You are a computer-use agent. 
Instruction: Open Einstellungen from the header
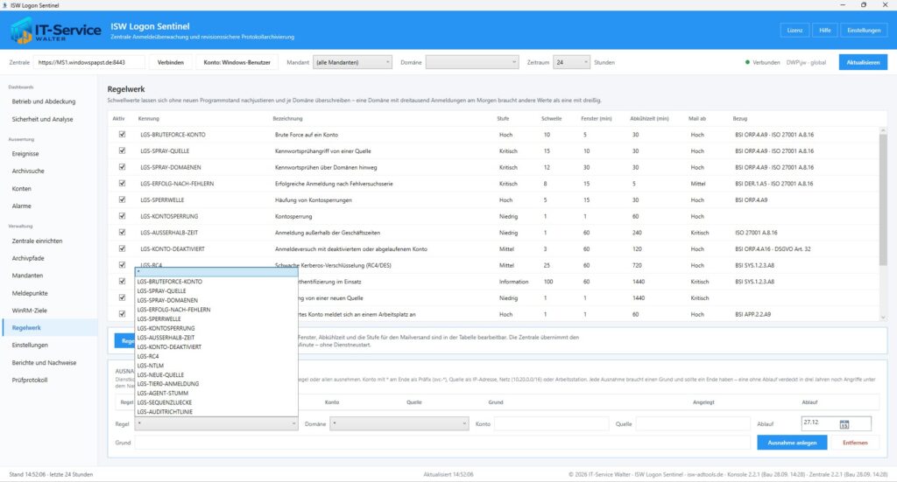(x=864, y=31)
